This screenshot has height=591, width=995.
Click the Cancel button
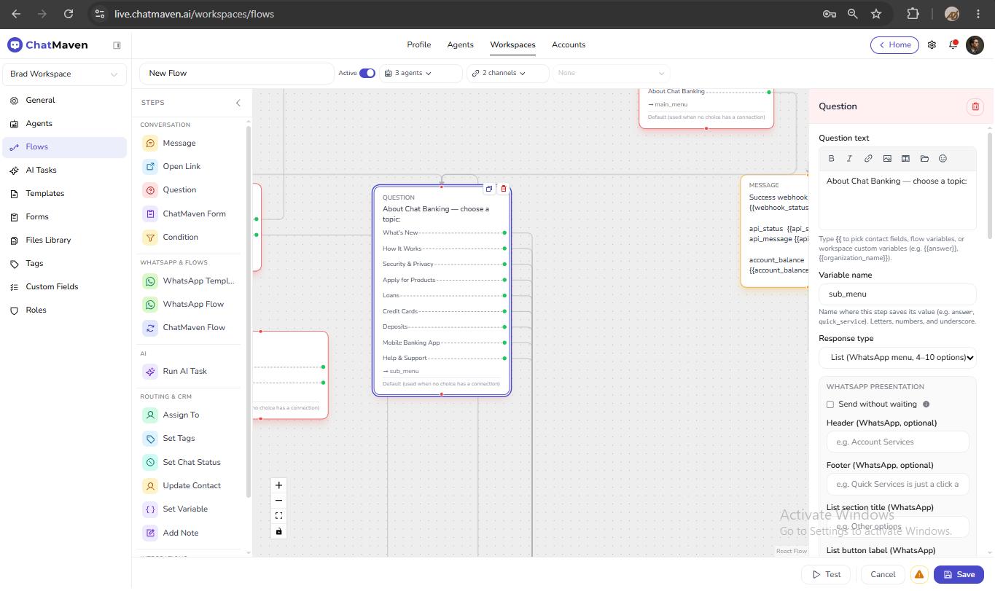coord(883,574)
